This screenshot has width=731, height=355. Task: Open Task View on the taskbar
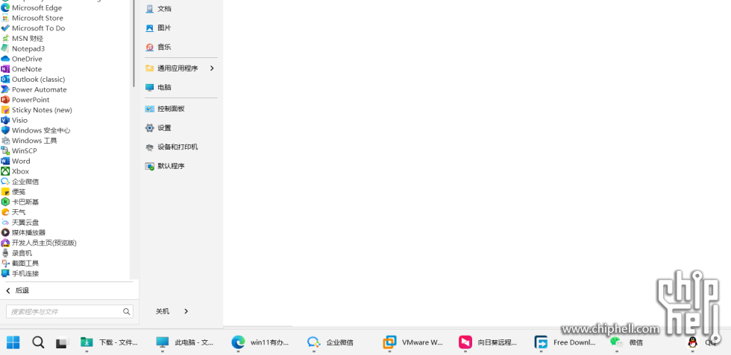63,342
